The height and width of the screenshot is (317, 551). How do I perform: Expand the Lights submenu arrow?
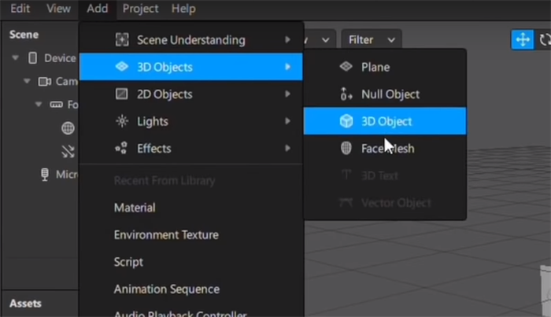pos(288,121)
